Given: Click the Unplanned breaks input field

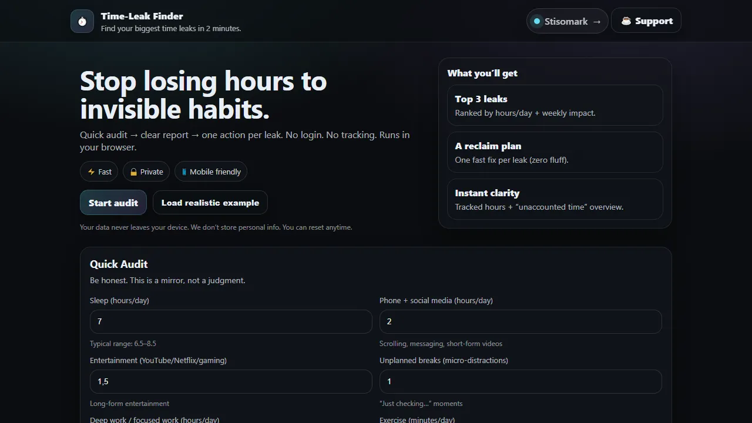Looking at the screenshot, I should [520, 381].
